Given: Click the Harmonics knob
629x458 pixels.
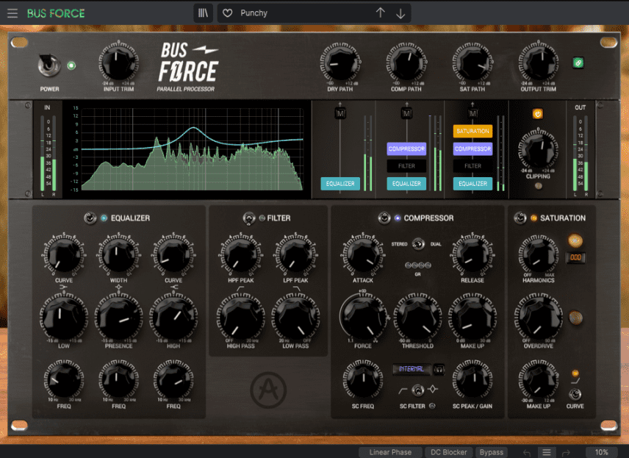Looking at the screenshot, I should pyautogui.click(x=539, y=254).
